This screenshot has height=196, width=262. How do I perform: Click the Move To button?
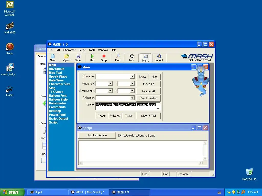point(149,84)
